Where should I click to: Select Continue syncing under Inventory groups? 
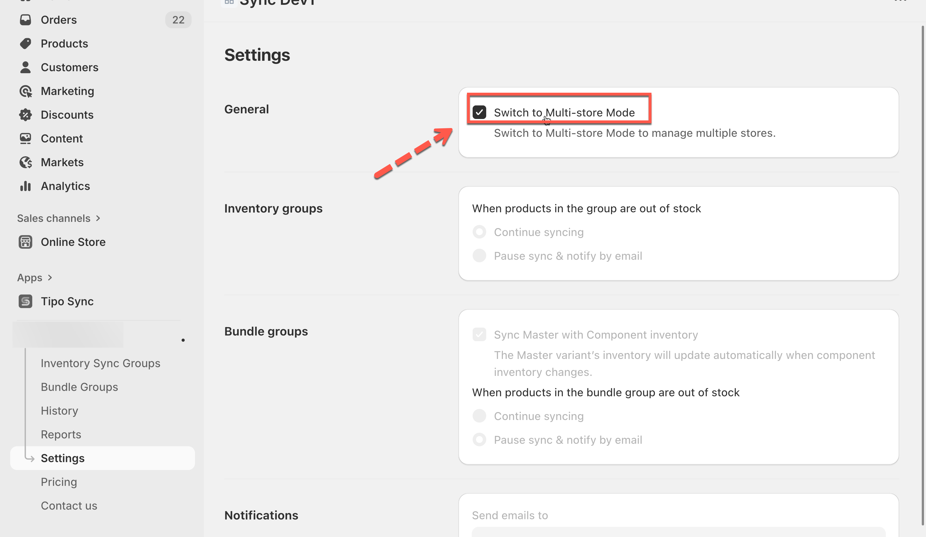tap(479, 232)
